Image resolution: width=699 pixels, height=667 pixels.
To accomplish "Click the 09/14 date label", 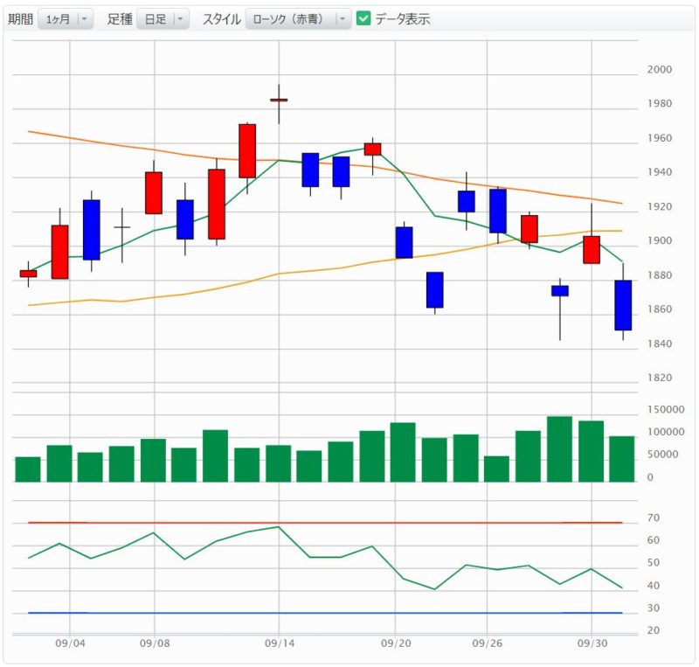I will tap(280, 643).
